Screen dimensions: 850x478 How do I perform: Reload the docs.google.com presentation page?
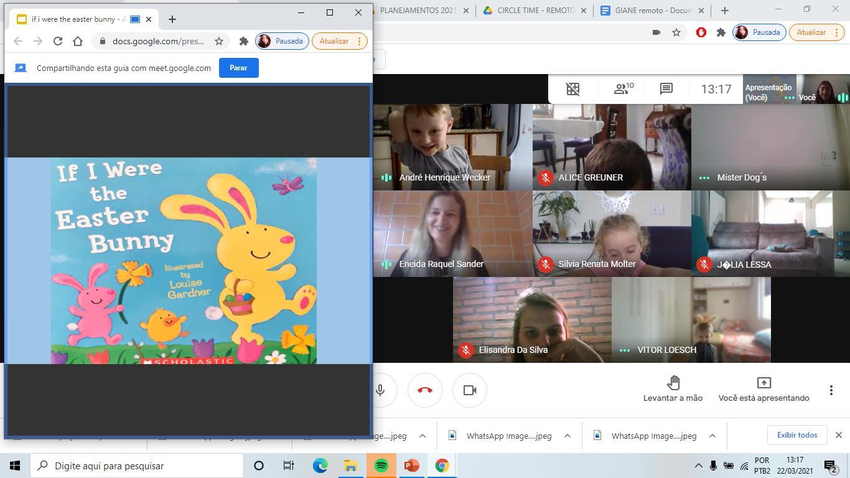point(58,41)
